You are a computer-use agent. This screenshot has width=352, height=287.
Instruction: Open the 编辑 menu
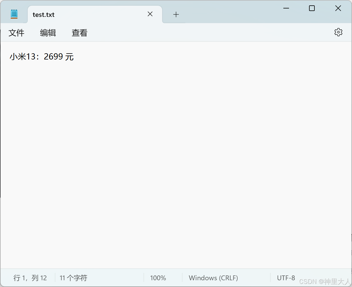click(48, 33)
